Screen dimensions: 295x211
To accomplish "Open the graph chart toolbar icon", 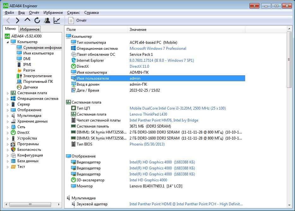I will click(x=57, y=20).
